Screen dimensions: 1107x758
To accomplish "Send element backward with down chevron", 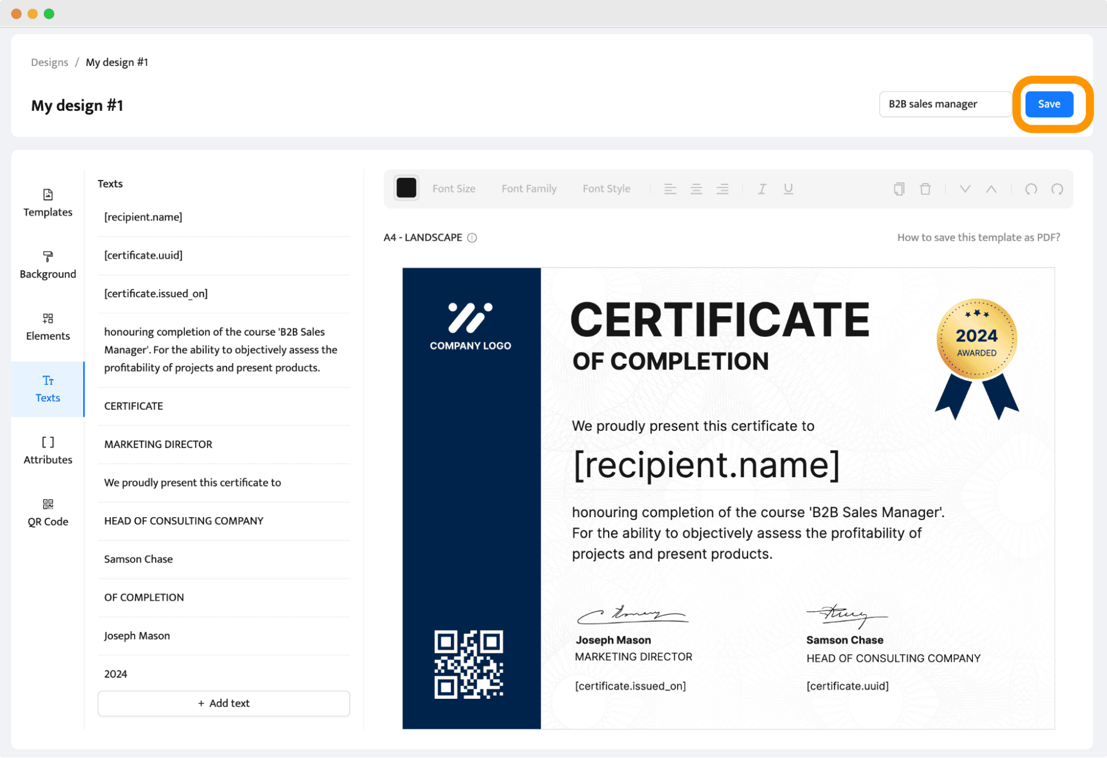I will [x=965, y=189].
